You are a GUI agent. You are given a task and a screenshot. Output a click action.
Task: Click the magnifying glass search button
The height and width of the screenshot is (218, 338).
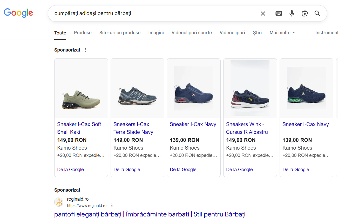(317, 13)
